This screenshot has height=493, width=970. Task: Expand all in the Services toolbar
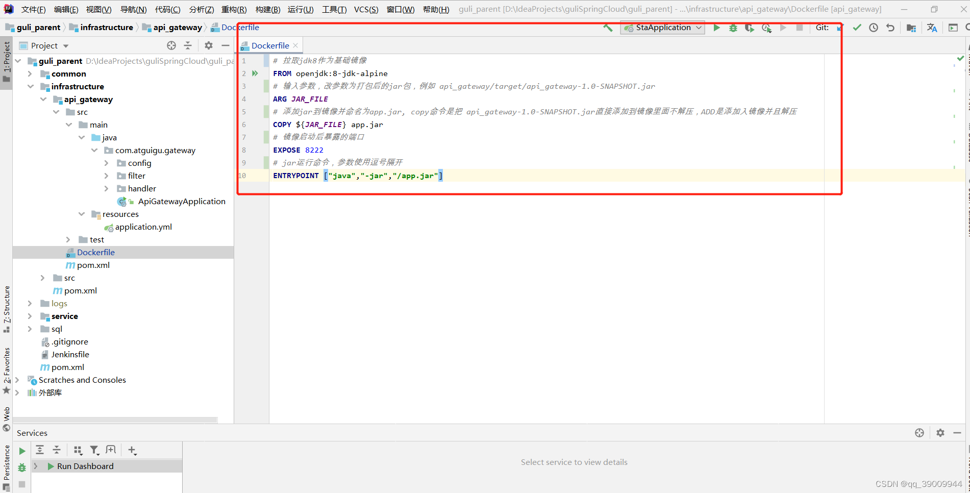[40, 450]
